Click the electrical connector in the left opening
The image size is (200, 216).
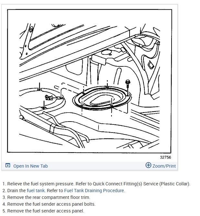click(49, 98)
